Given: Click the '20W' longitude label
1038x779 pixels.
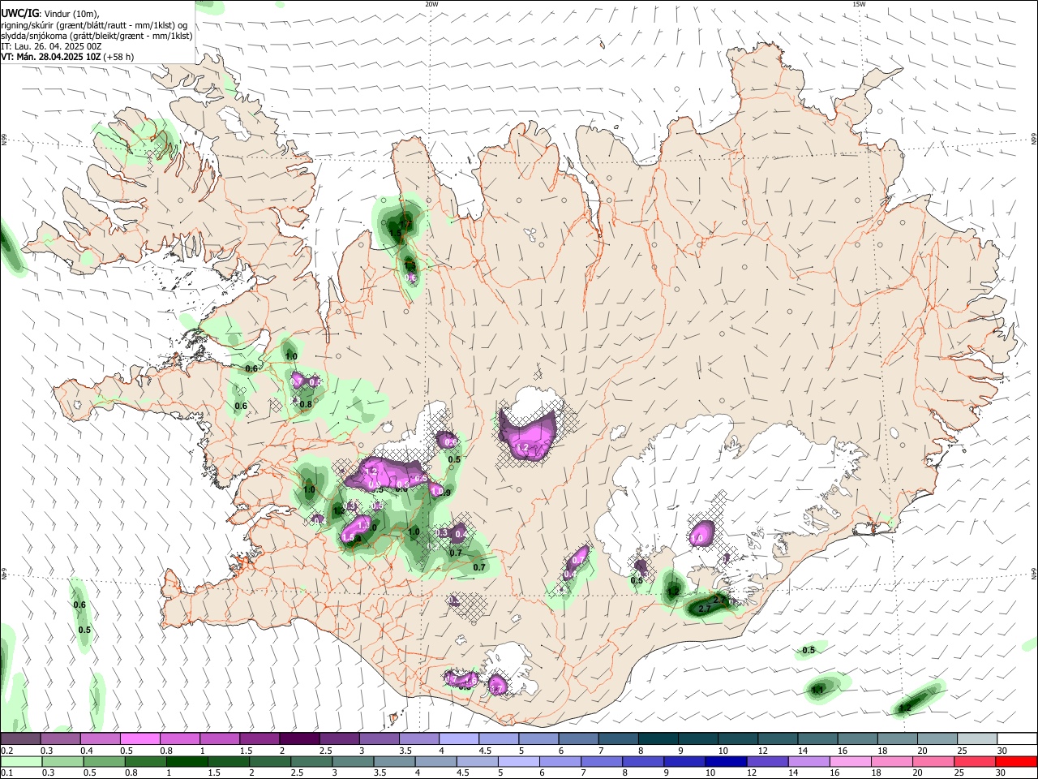Looking at the screenshot, I should pos(431,4).
